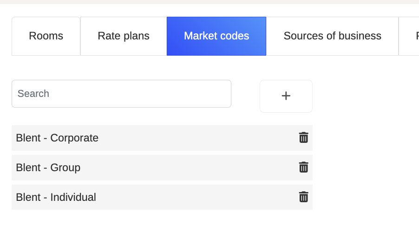This screenshot has height=244, width=419.
Task: Delete the Blent - Group market code
Action: pyautogui.click(x=303, y=167)
